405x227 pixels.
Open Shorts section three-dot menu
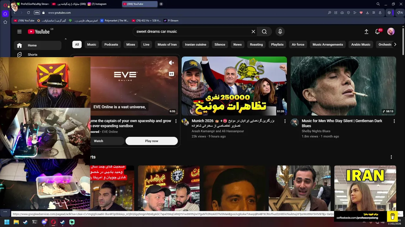(391, 157)
